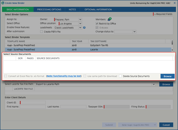Click the Create New Binder checkmark logo
178x130 pixels.
coord(3,3)
